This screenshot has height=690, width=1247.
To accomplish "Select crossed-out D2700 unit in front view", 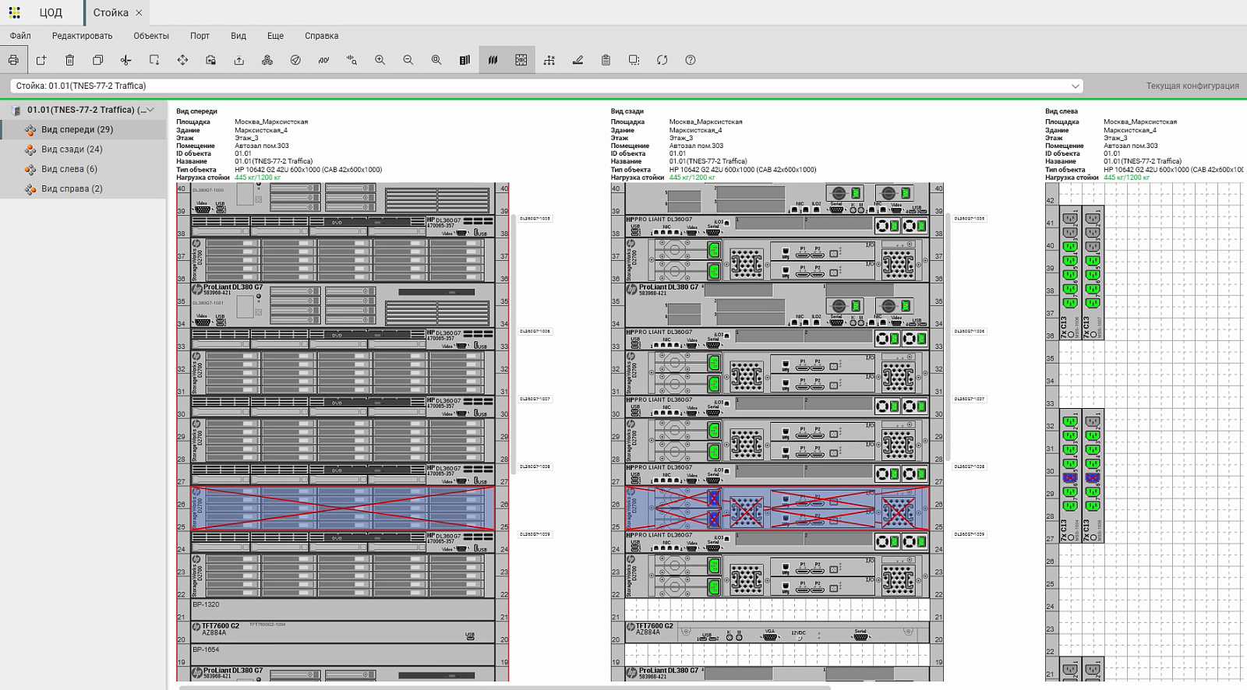I will click(x=343, y=509).
